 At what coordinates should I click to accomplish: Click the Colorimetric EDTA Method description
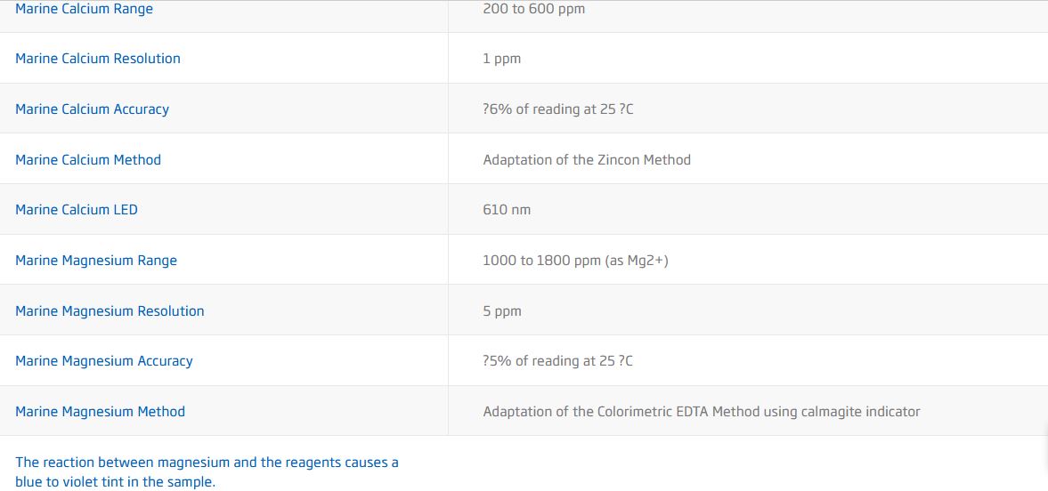tap(701, 412)
